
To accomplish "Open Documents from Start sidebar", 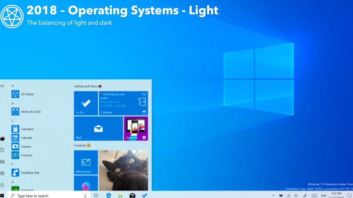I will 2,150.
